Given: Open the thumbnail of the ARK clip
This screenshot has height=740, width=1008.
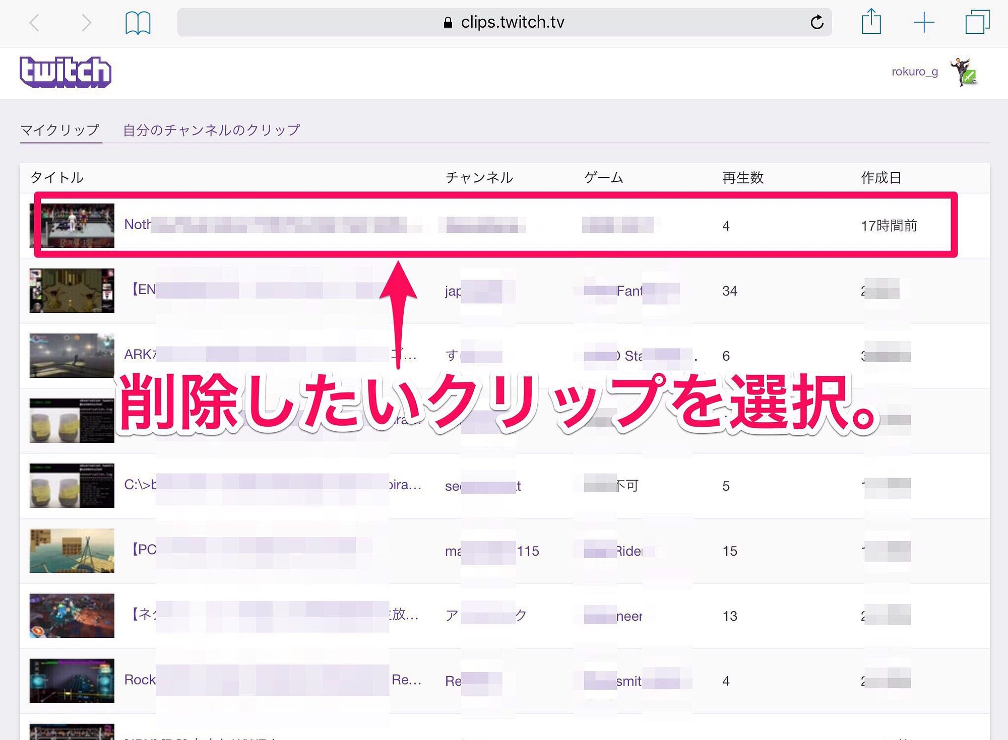Looking at the screenshot, I should (72, 355).
